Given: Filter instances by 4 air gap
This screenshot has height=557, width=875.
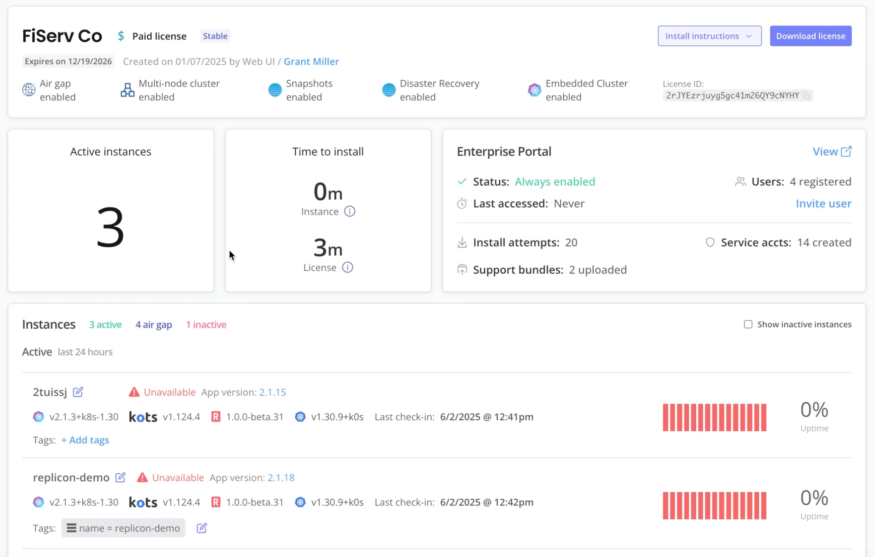Looking at the screenshot, I should [153, 325].
